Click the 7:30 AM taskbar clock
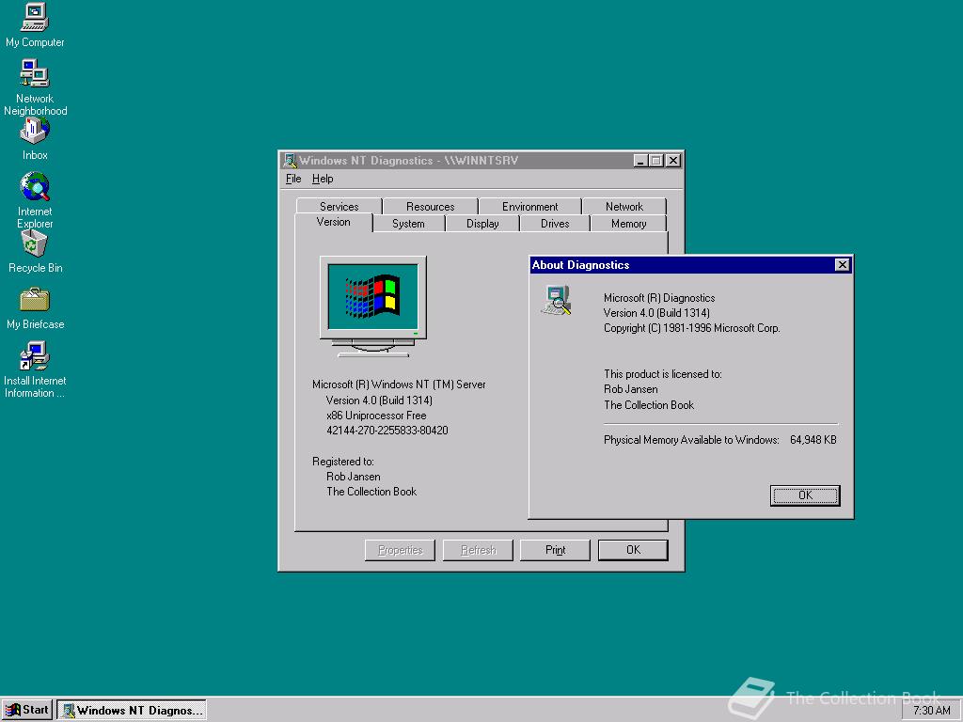 931,711
